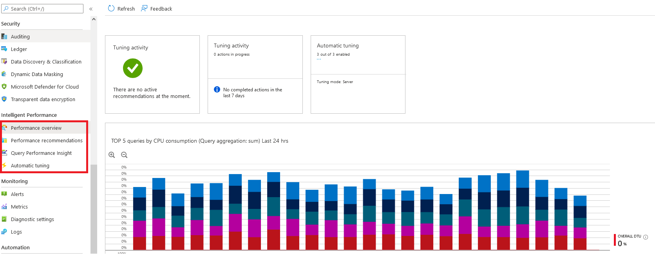This screenshot has height=254, width=655.
Task: Open the ellipsis under Automatic tuning
Action: pos(319,59)
